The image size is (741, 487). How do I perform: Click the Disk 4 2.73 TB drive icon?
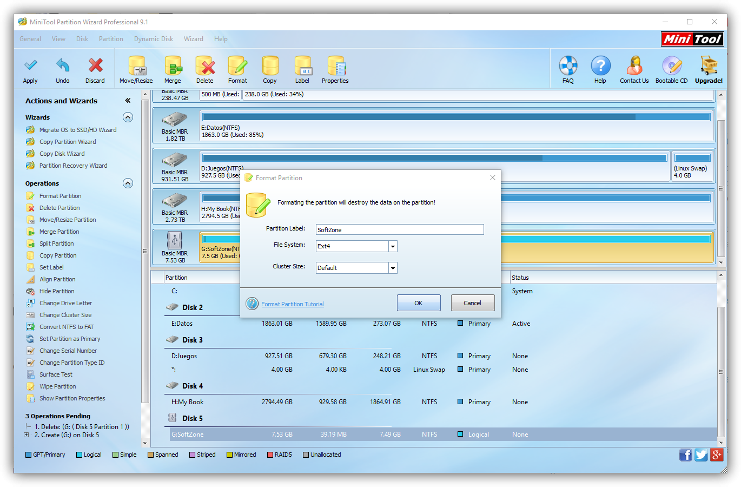click(175, 200)
